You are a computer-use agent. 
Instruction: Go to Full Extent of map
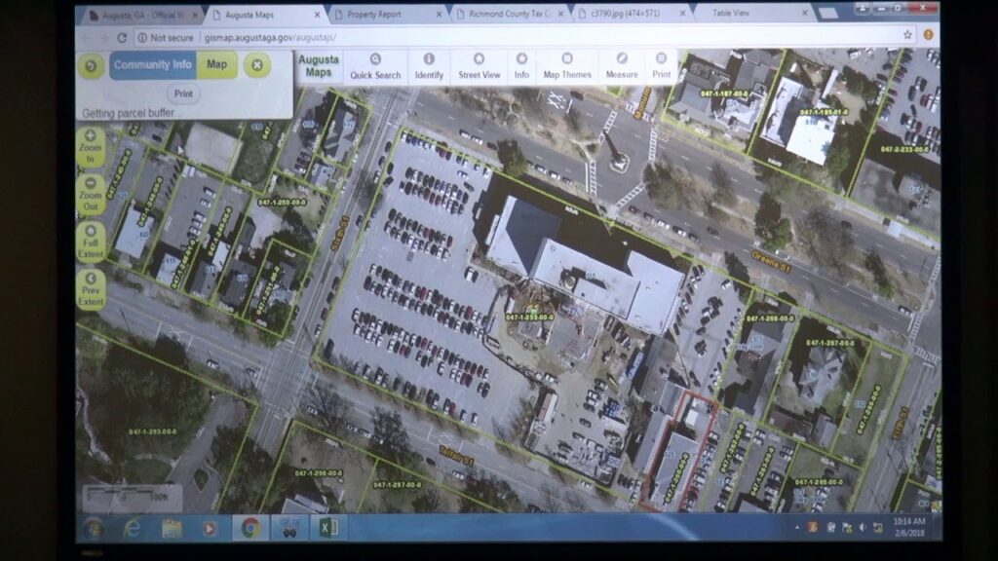coord(91,242)
